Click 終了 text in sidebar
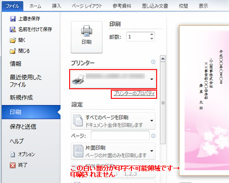This screenshot has width=229, height=183. 23,165
